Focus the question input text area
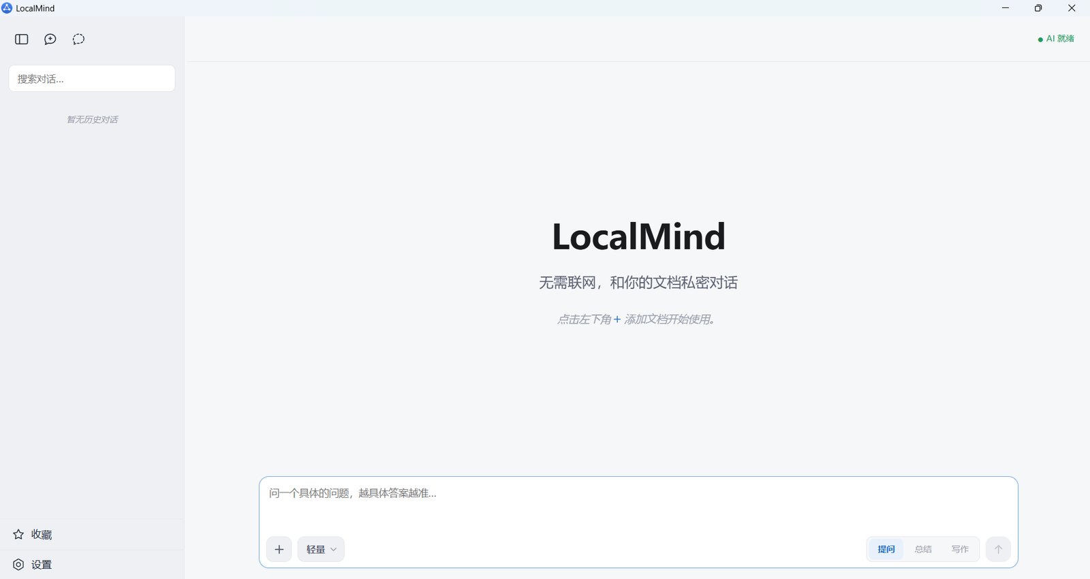 638,504
